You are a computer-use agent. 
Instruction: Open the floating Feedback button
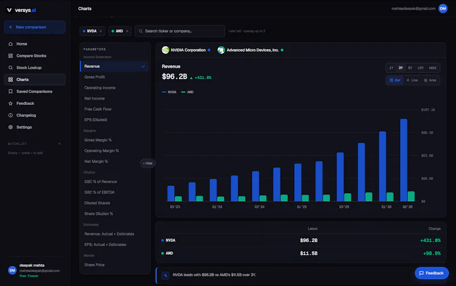point(431,273)
